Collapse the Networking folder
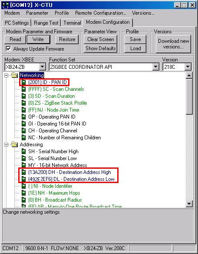The height and width of the screenshot is (254, 198). [x=6, y=75]
